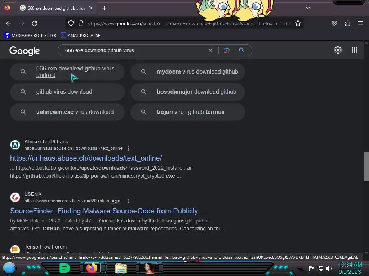Image resolution: width=369 pixels, height=276 pixels.
Task: Reload the current page
Action: point(35,23)
